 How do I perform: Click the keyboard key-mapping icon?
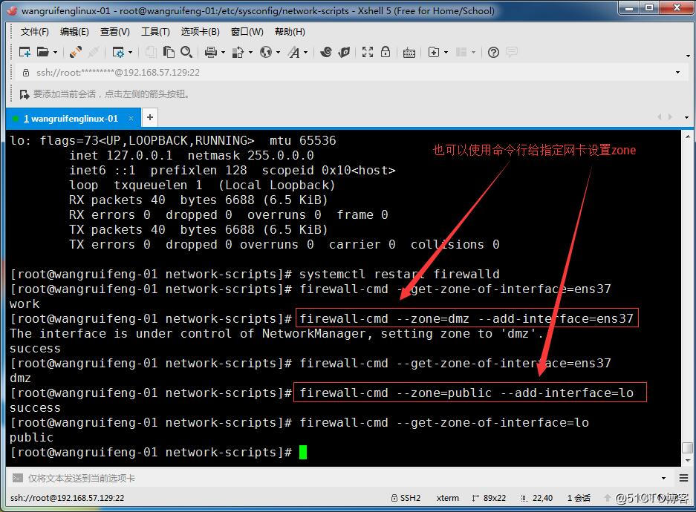tap(409, 53)
